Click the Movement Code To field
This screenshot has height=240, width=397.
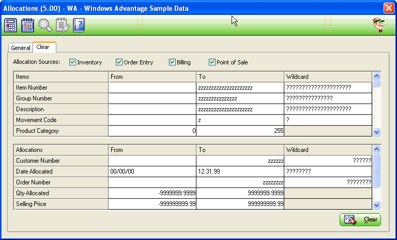pos(240,120)
